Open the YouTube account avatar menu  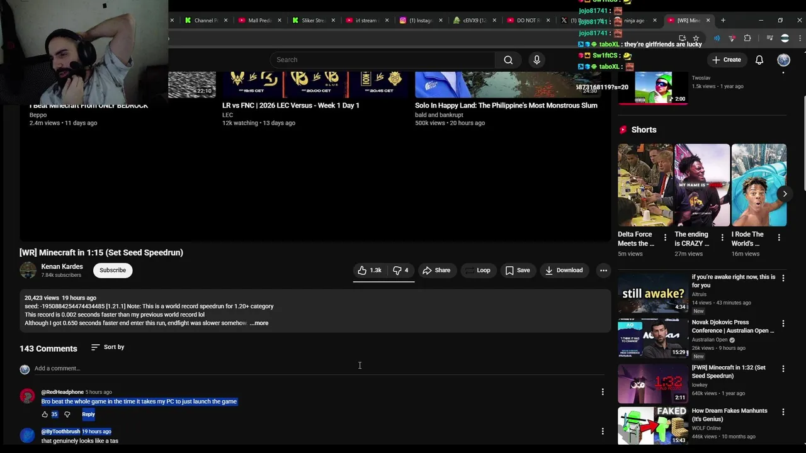[783, 60]
